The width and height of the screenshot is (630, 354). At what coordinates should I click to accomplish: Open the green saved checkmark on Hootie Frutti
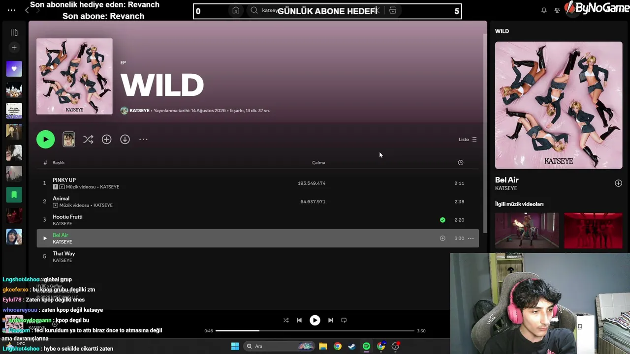click(x=442, y=220)
